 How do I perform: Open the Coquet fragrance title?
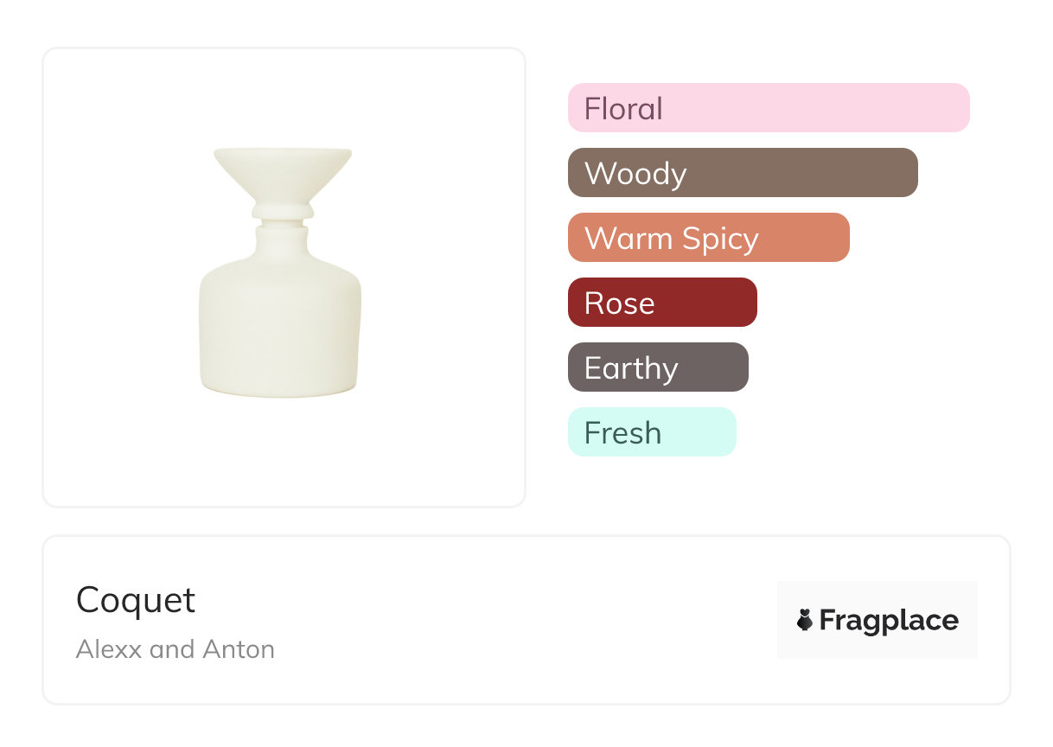pos(136,600)
